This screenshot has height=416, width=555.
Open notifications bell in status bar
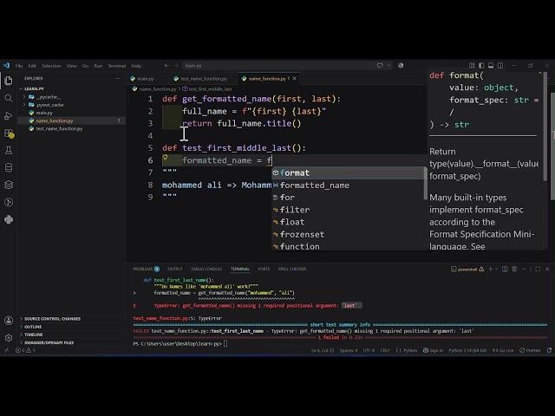(549, 350)
